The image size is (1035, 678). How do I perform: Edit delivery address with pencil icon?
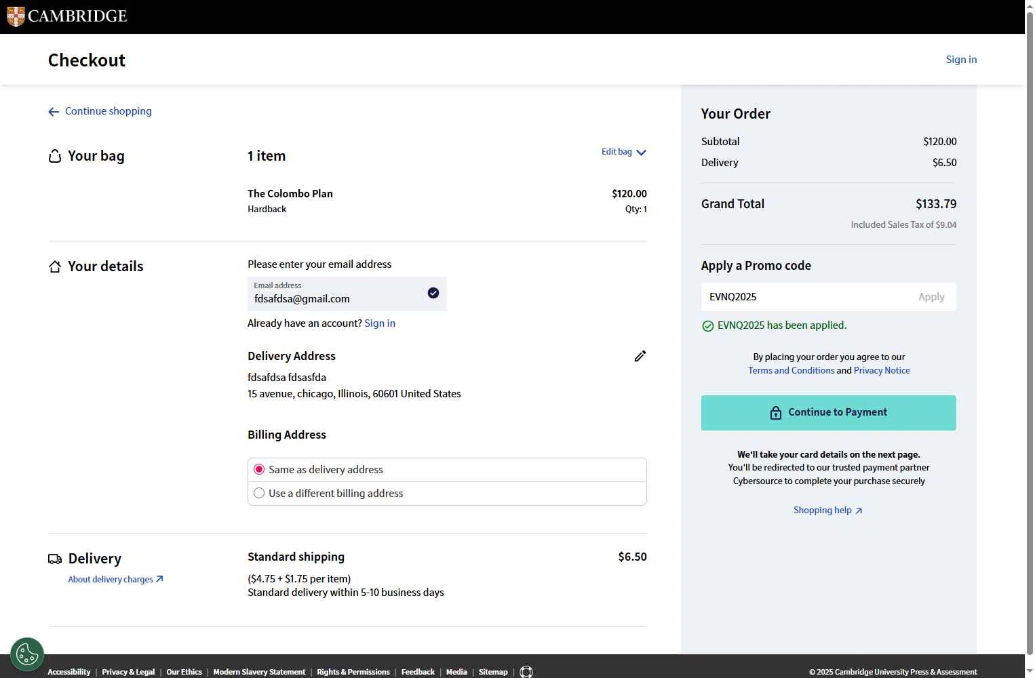(x=640, y=356)
